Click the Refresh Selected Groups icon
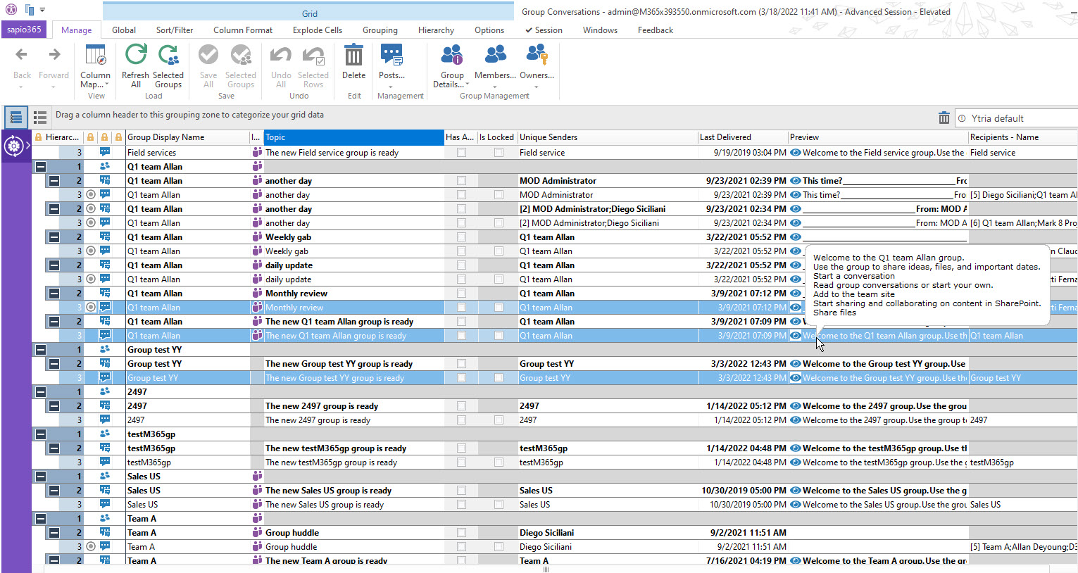 point(168,56)
